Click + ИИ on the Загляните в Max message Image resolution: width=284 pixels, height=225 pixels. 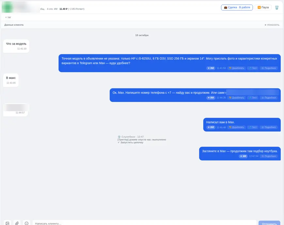click(243, 156)
